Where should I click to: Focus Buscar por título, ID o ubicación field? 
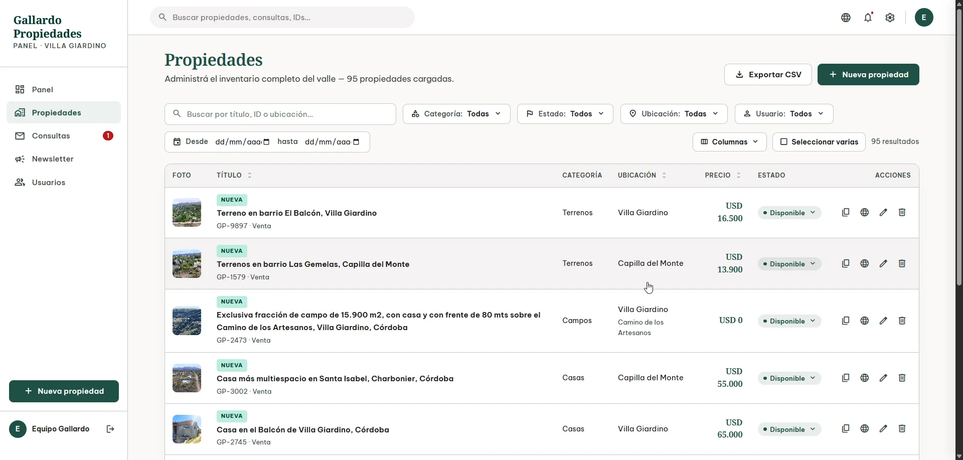pos(280,114)
